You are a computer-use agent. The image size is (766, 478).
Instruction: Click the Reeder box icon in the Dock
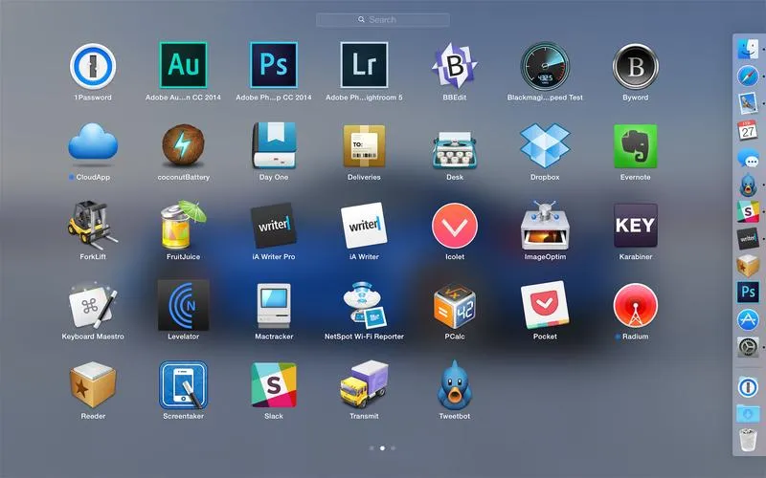pyautogui.click(x=748, y=266)
